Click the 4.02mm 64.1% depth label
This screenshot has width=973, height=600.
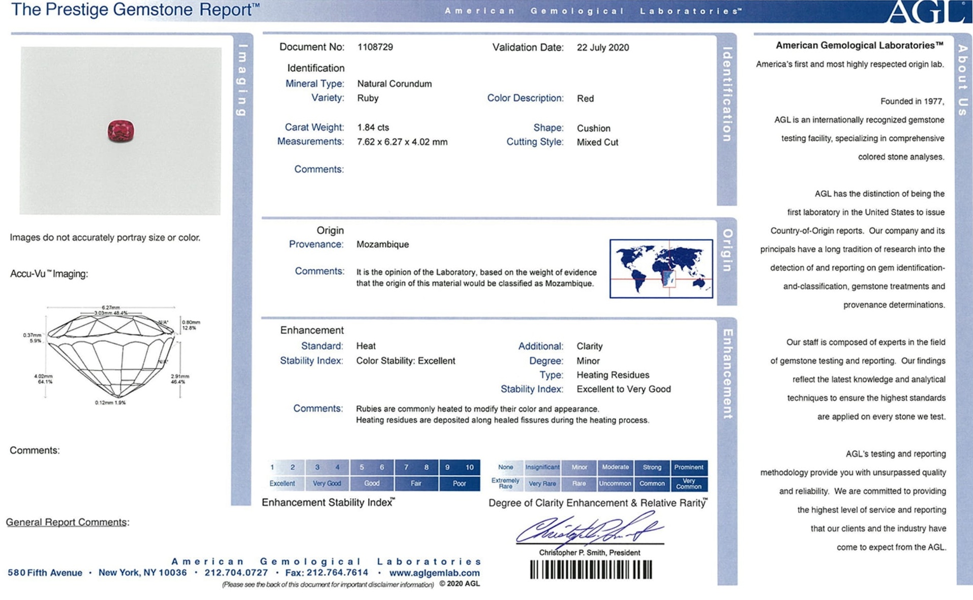43,379
